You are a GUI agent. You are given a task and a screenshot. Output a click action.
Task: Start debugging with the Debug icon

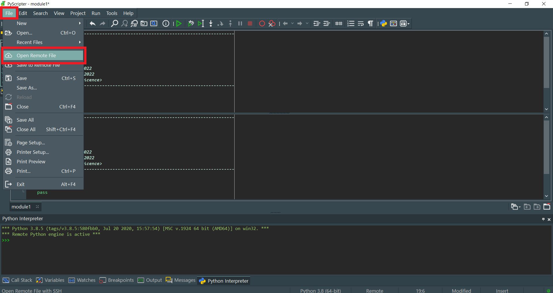pos(191,24)
